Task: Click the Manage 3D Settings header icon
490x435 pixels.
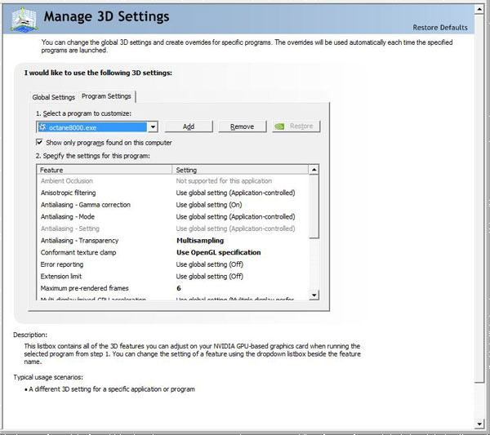Action: (x=24, y=20)
